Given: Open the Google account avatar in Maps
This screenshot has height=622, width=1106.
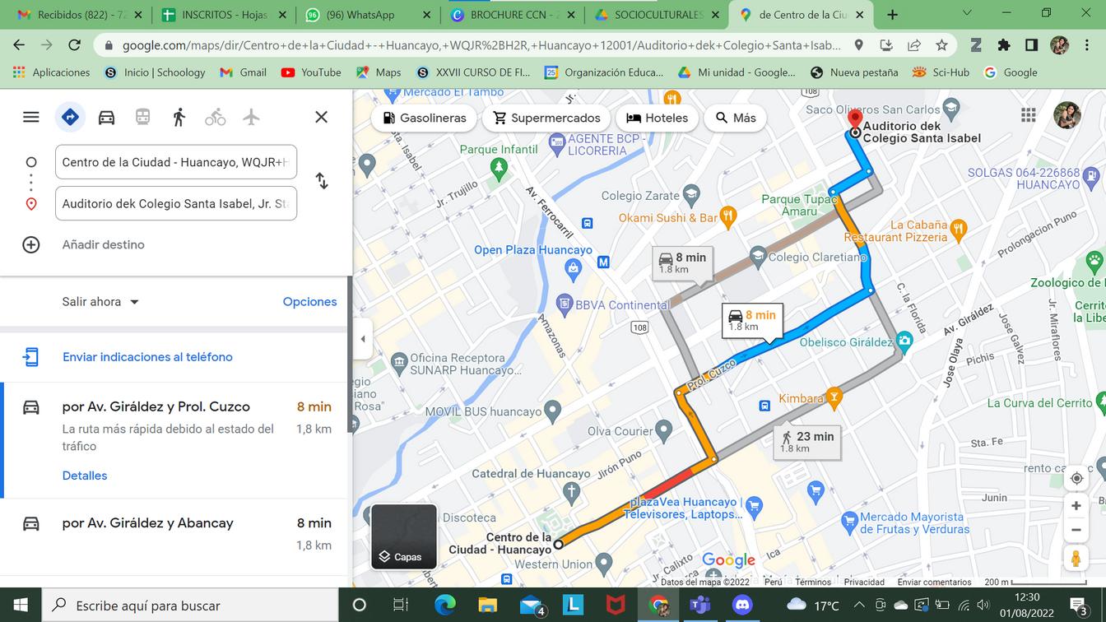Looking at the screenshot, I should point(1066,115).
